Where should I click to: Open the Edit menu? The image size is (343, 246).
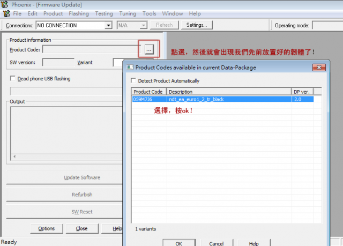[x=32, y=13]
